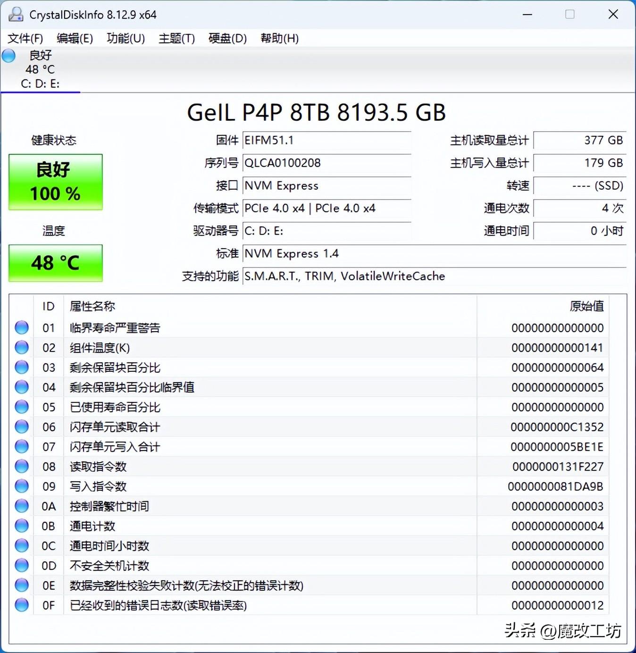Open the 主题(T) menu
636x653 pixels.
pyautogui.click(x=176, y=38)
